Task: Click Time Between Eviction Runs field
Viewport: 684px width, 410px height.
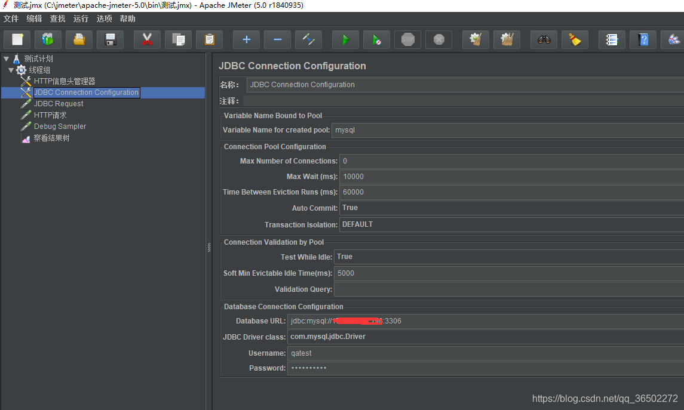Action: point(512,192)
